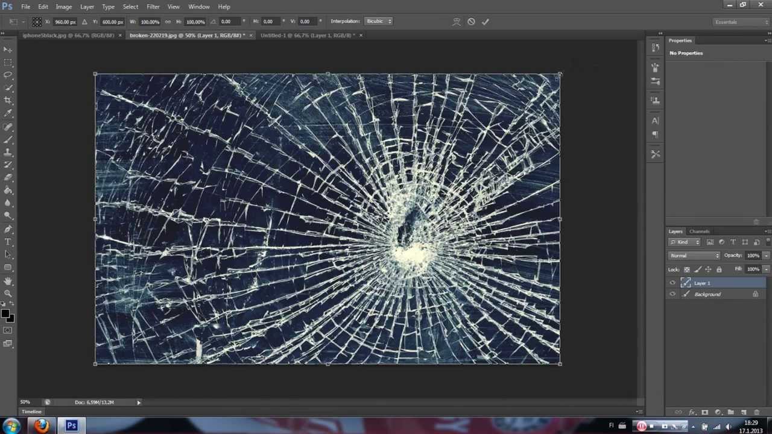Screen dimensions: 772x434
Task: Open the status bar info arrow
Action: click(x=138, y=402)
